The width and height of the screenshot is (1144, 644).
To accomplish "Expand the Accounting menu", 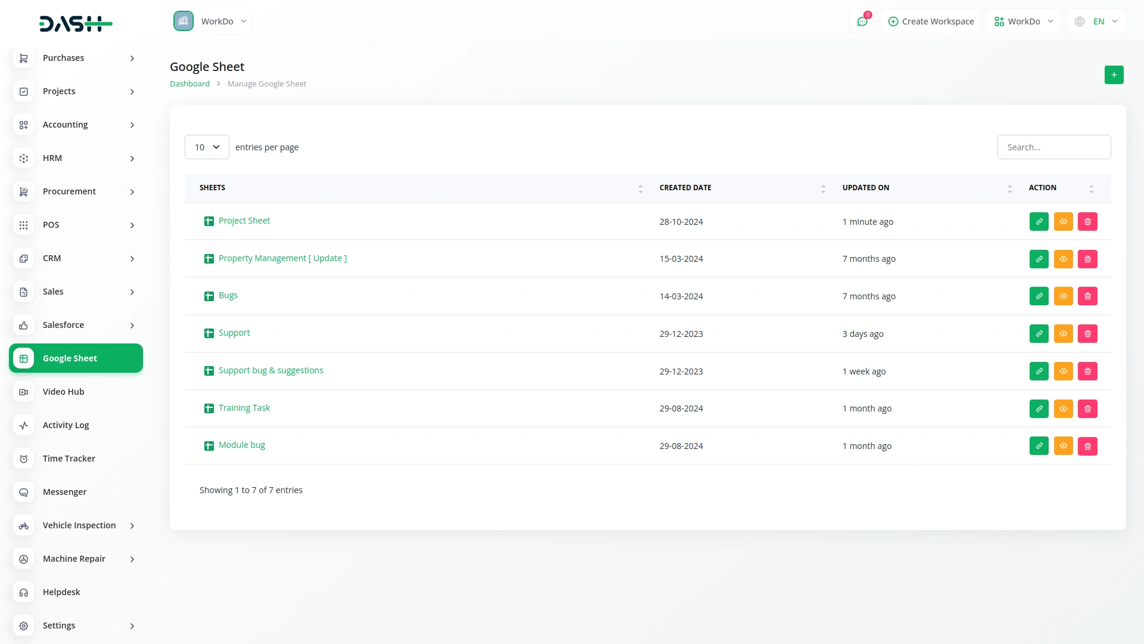I will pyautogui.click(x=76, y=125).
